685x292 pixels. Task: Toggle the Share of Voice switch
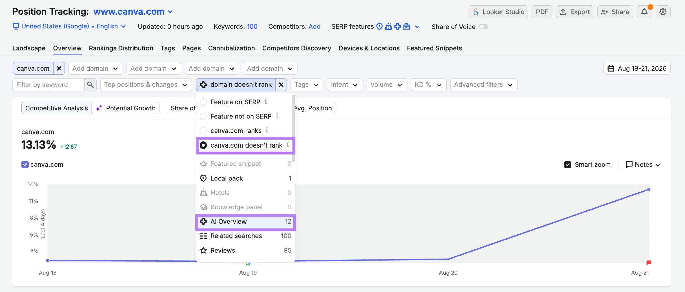(x=483, y=27)
